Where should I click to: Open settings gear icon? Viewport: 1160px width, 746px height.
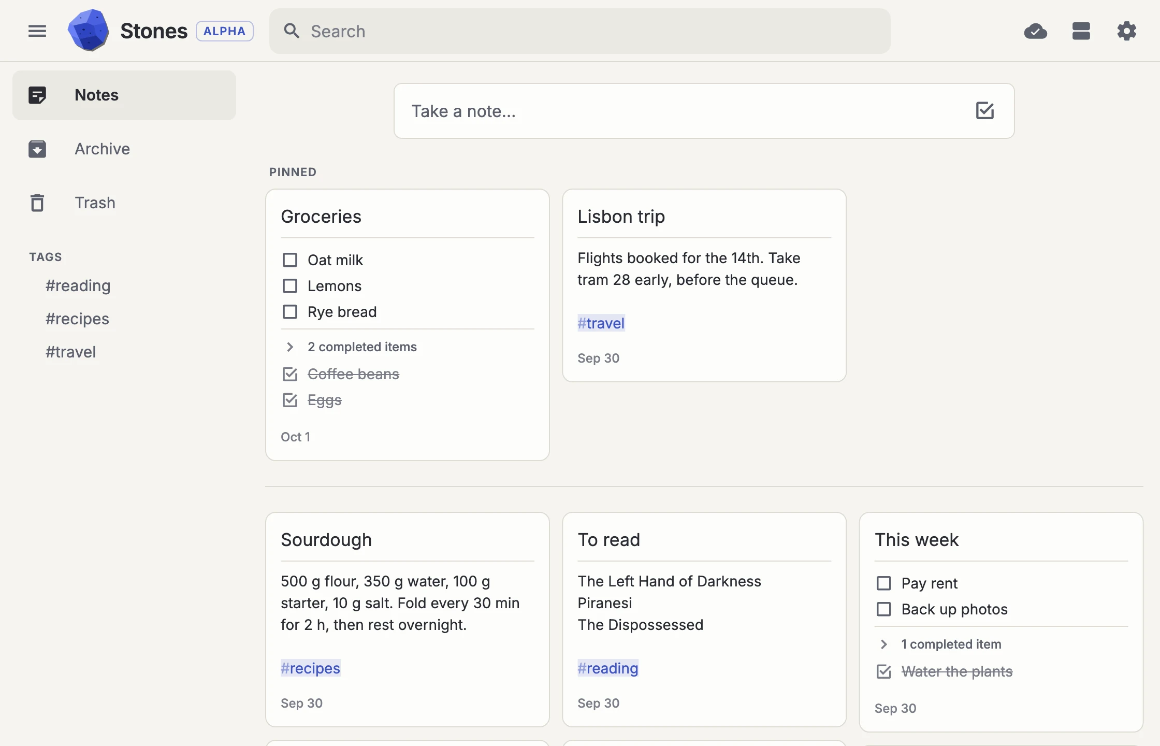click(1127, 31)
